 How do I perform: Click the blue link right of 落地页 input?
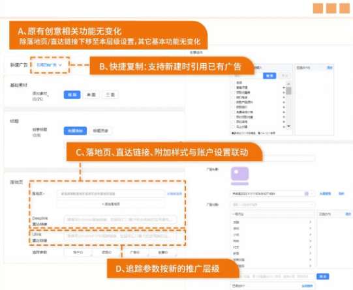(174, 194)
